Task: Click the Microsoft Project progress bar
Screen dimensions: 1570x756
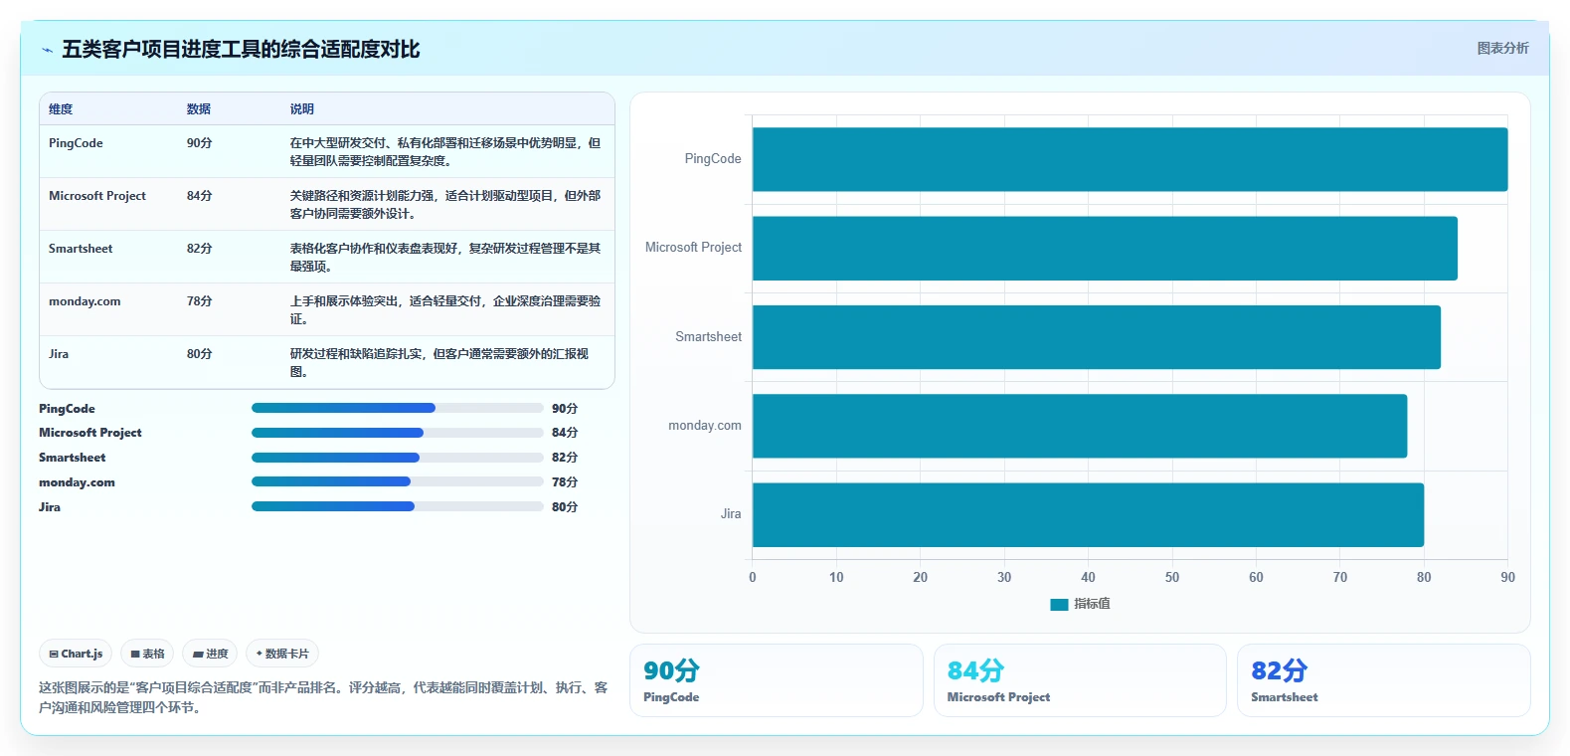Action: [x=398, y=433]
